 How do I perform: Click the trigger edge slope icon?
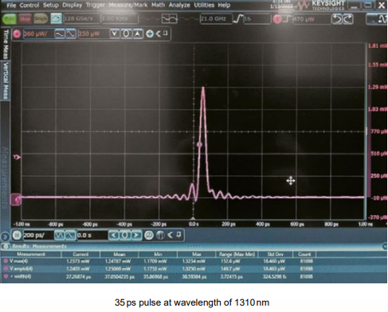click(287, 19)
